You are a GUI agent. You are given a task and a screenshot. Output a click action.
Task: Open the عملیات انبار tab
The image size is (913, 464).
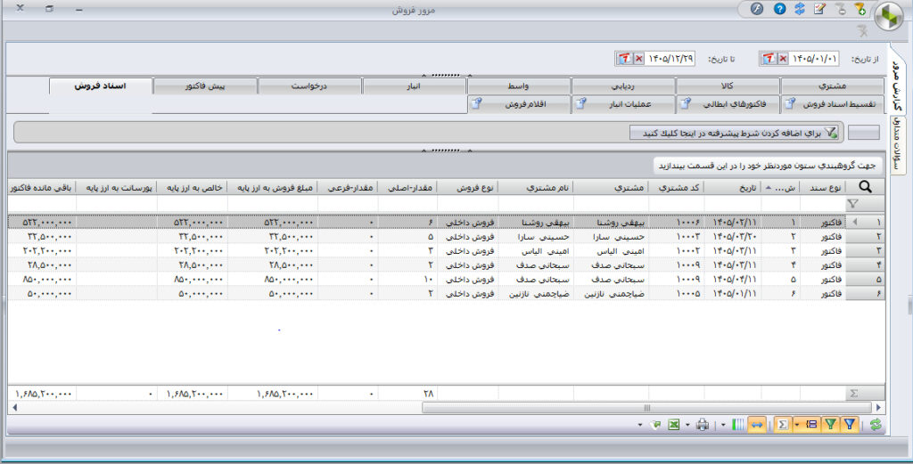coord(623,104)
